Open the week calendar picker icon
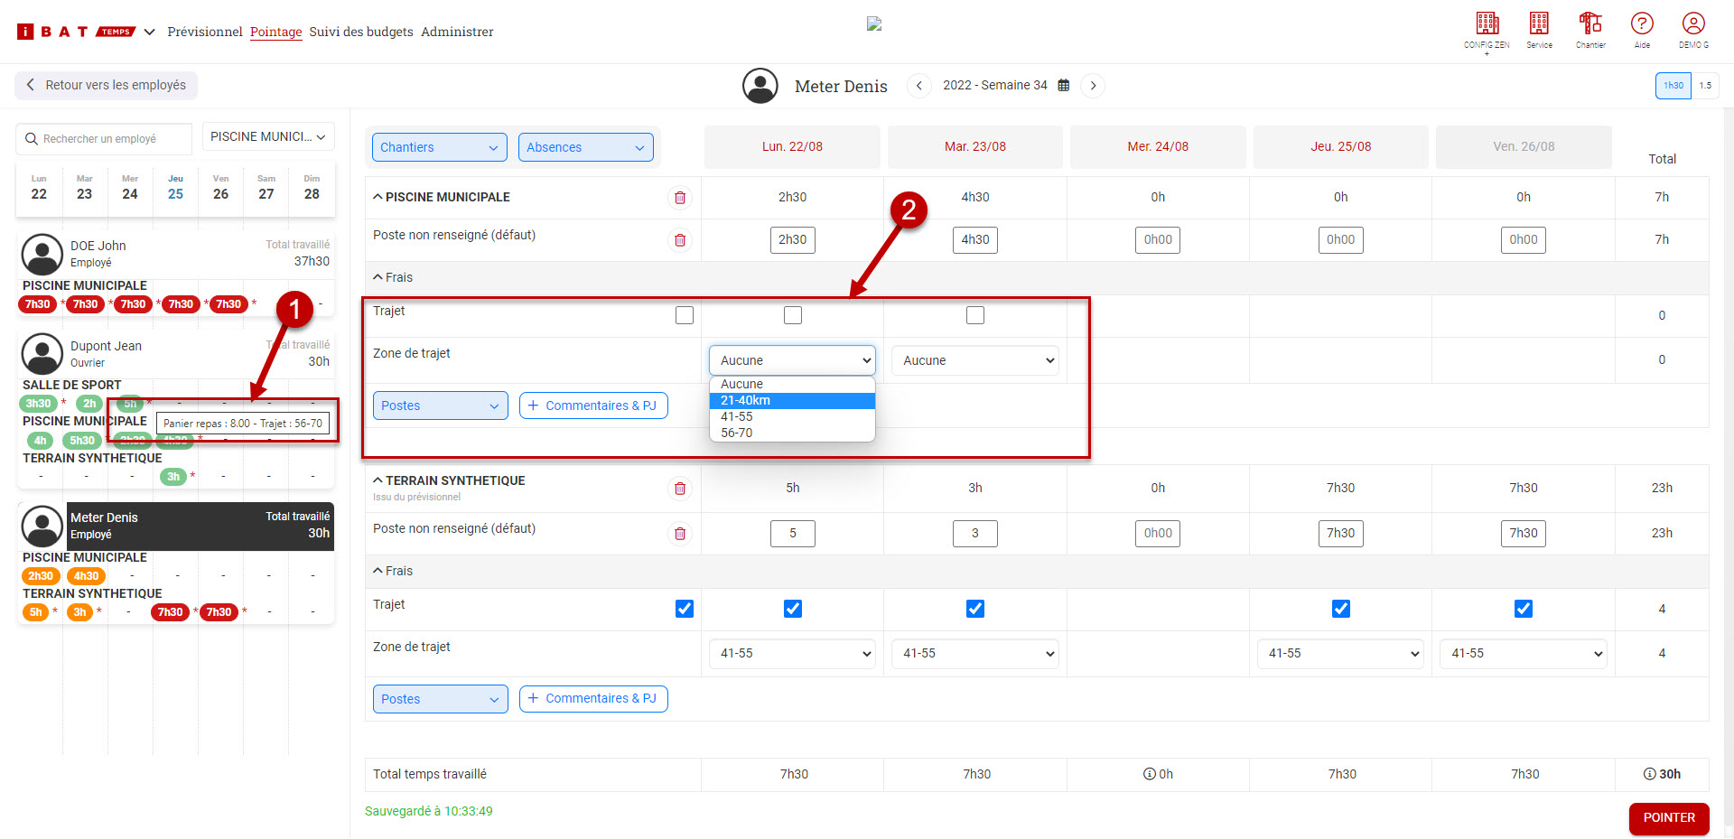1734x839 pixels. (1064, 86)
